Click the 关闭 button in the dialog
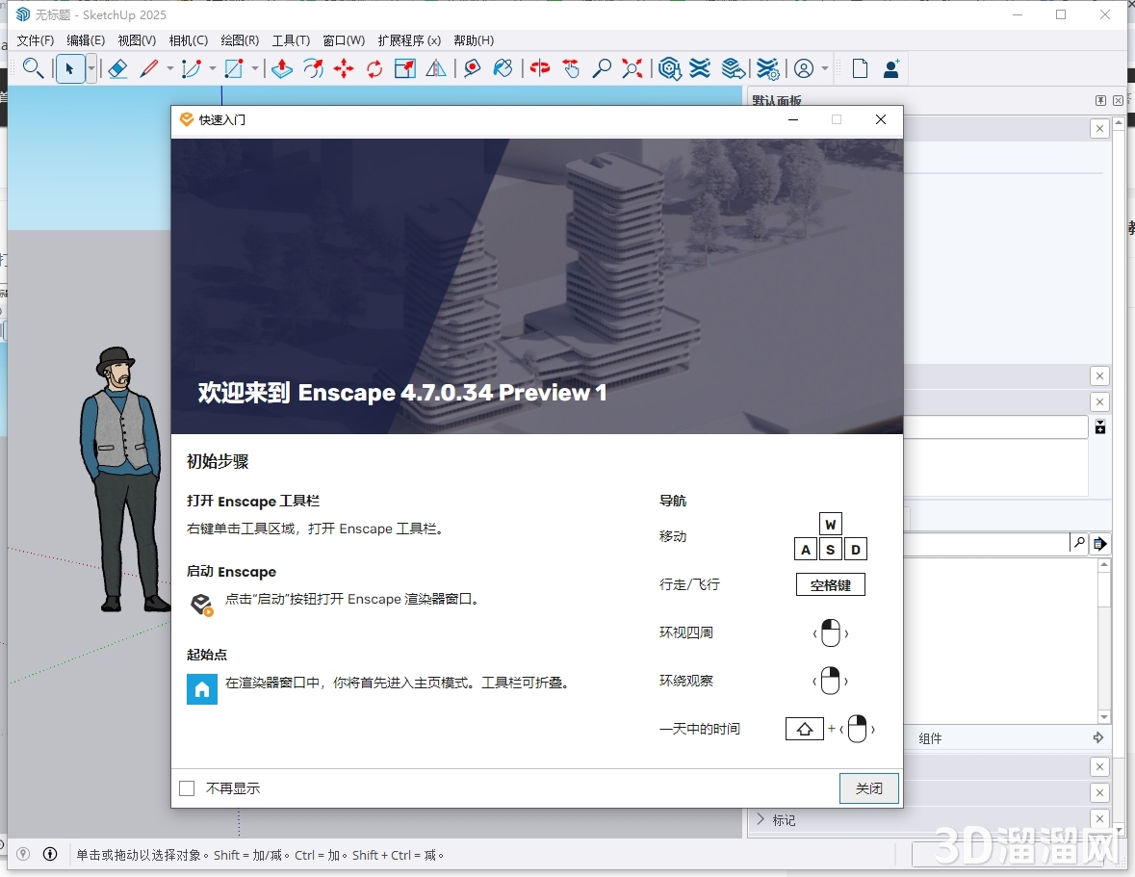1135x877 pixels. (868, 788)
